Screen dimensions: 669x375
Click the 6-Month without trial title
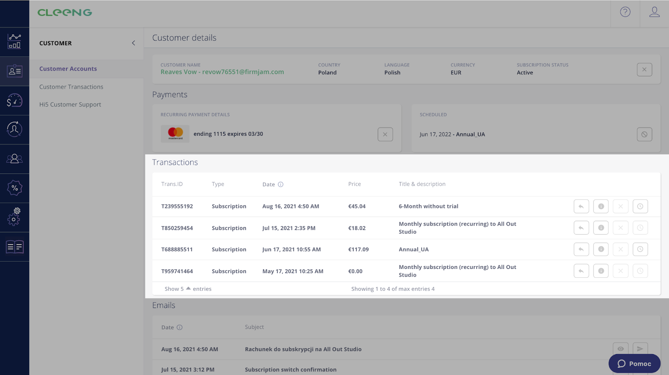coord(429,206)
